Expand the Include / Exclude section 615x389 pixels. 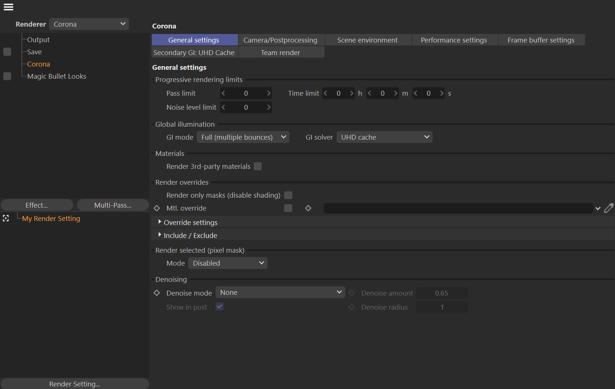click(159, 235)
